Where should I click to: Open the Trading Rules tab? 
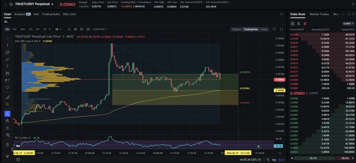pos(51,14)
